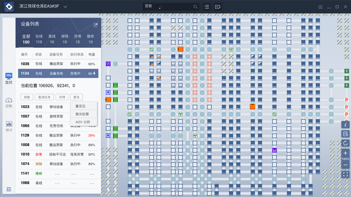Click the 详情 details button
This screenshot has height=197, width=351.
coord(62,97)
